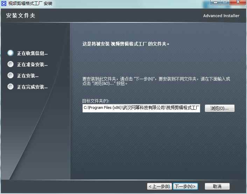Click the 安装文件夹 heading text
Screen dimensions: 247x194
point(21,15)
